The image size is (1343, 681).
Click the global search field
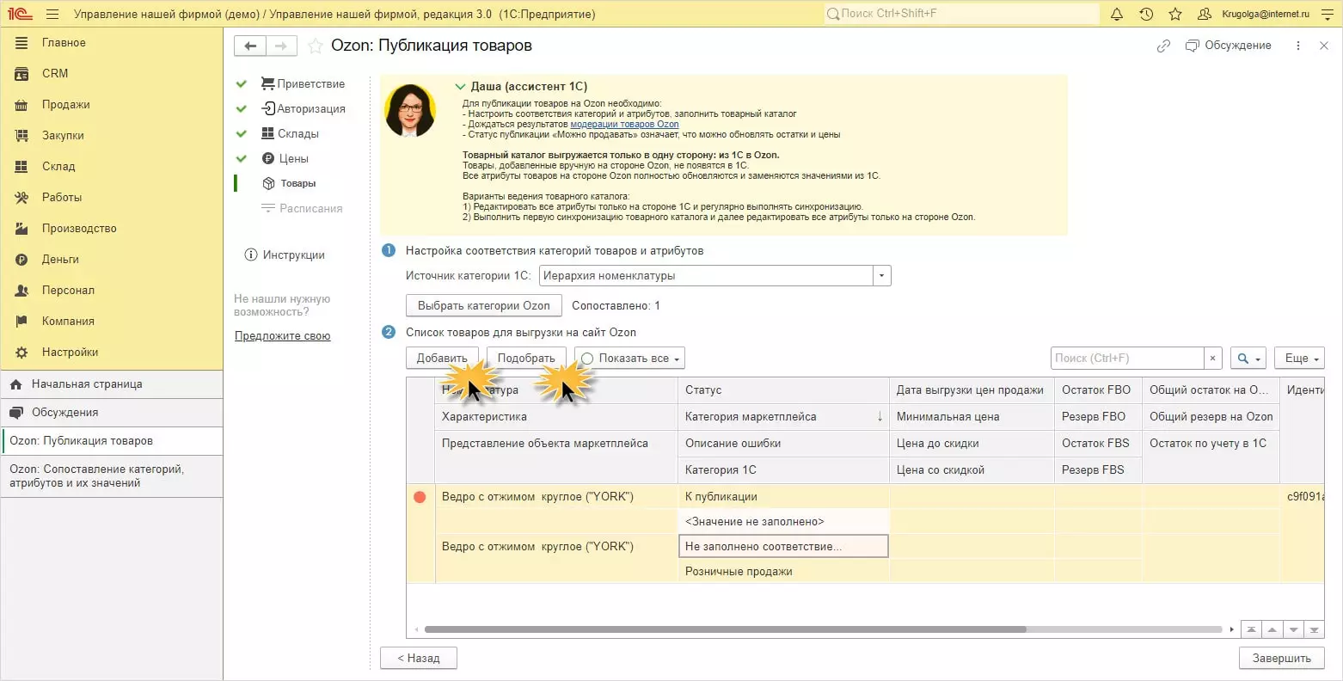click(x=961, y=14)
